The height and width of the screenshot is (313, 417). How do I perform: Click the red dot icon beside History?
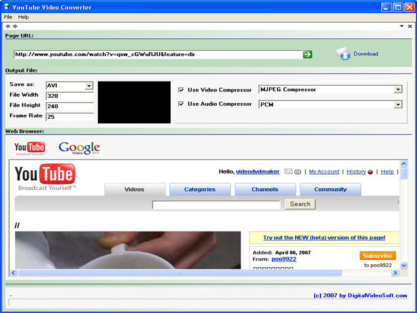pyautogui.click(x=371, y=172)
